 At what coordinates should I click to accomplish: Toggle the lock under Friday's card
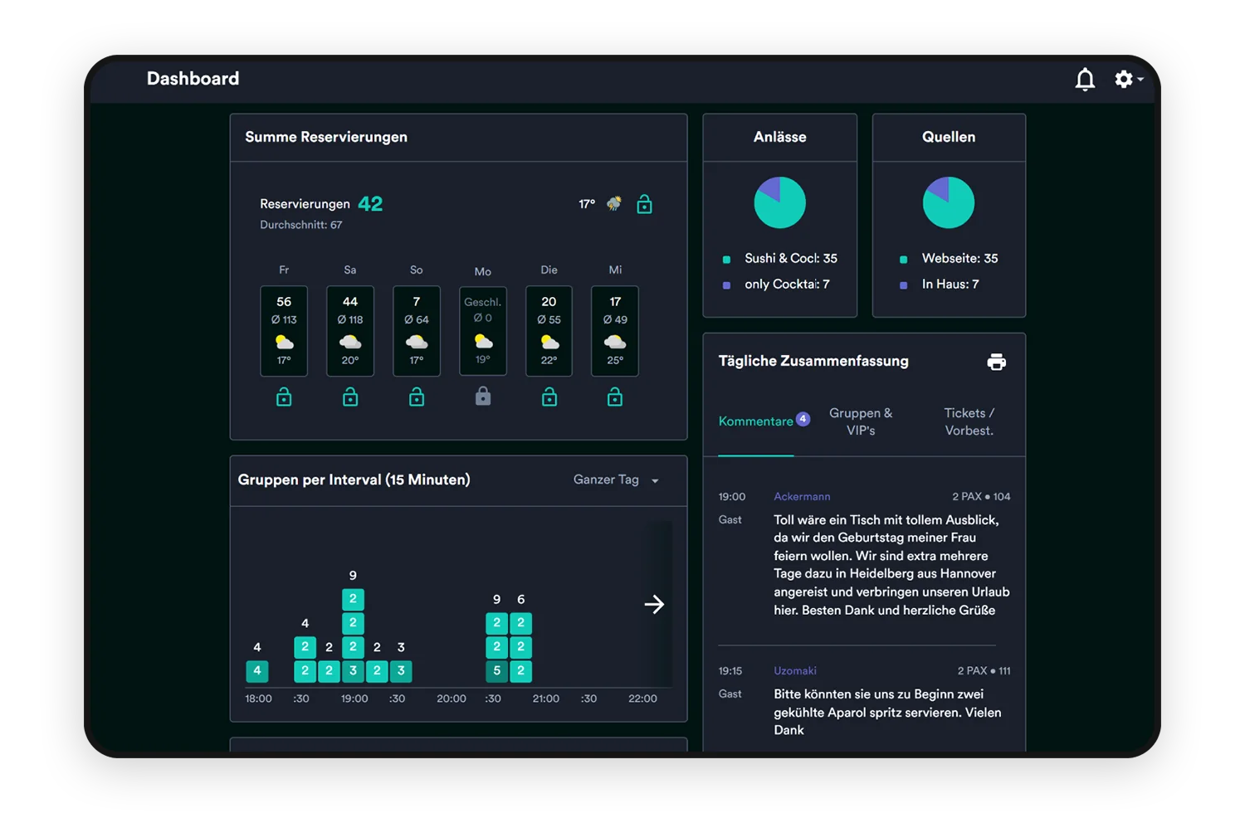284,397
